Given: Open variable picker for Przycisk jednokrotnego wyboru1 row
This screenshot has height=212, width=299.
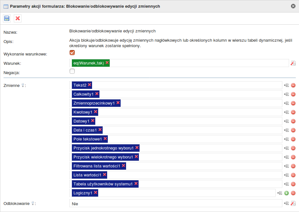Looking at the screenshot, I should coord(286,148).
